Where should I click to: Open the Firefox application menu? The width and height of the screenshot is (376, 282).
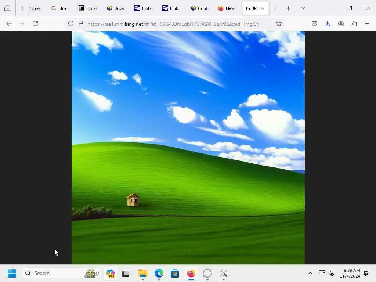(367, 23)
